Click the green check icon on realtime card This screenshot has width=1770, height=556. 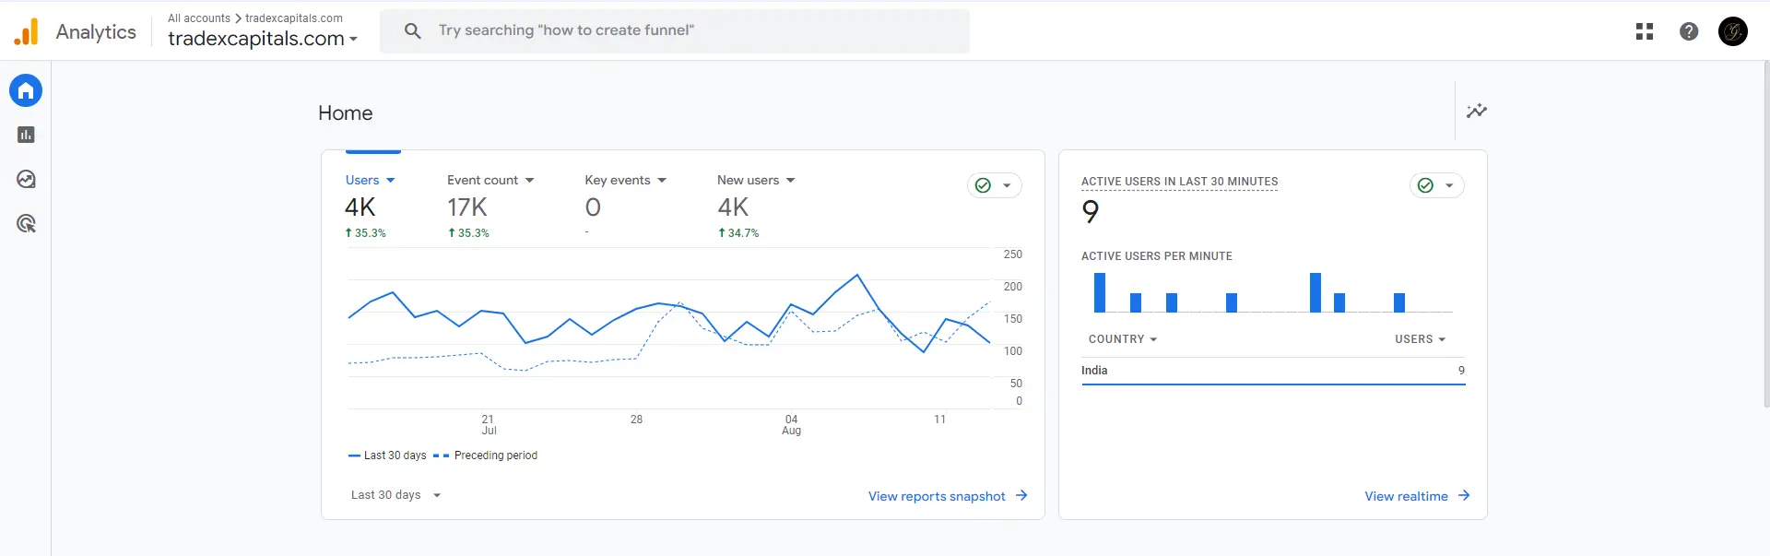coord(1425,185)
